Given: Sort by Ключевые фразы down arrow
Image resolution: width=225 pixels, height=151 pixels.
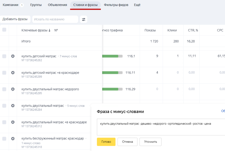Looking at the screenshot, I should coord(50,30).
